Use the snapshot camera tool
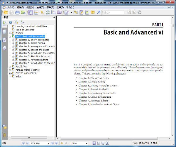Screen dimensions: 176x147 (59, 12)
